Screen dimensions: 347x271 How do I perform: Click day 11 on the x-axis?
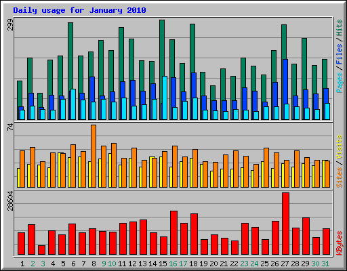[x=122, y=264]
